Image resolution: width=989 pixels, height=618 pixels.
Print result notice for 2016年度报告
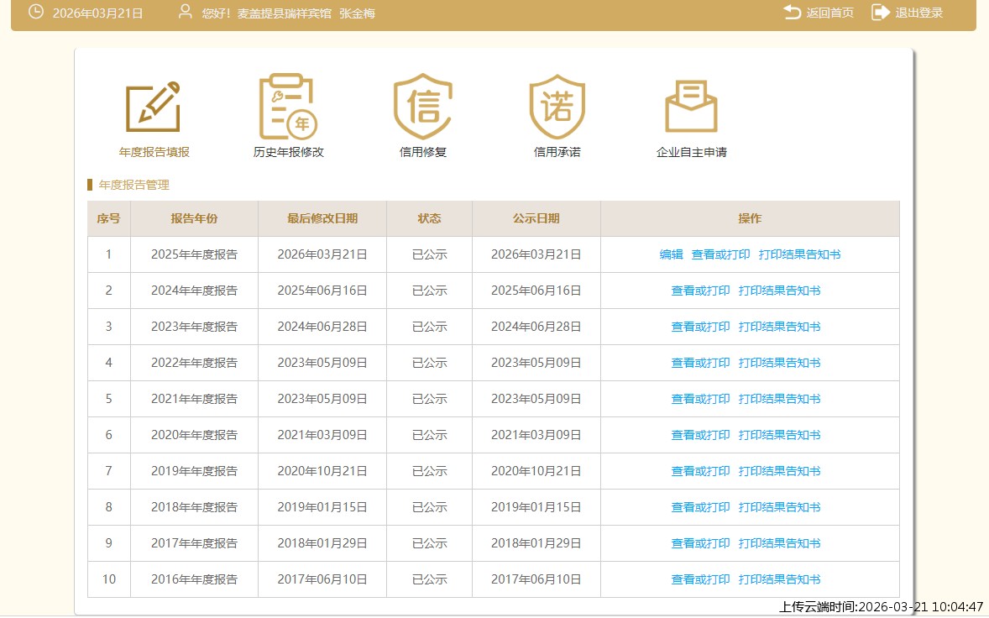779,579
